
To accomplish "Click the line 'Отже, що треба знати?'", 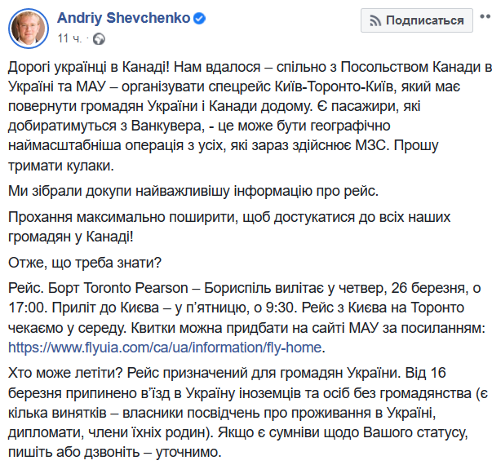I will coord(85,263).
